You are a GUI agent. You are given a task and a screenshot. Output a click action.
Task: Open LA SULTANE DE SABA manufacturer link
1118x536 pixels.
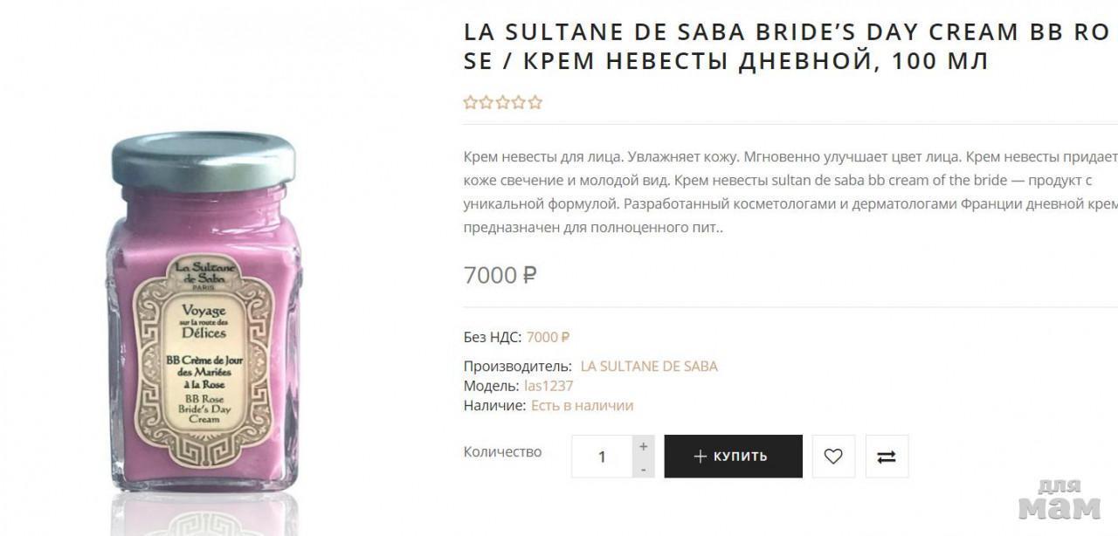pos(649,366)
